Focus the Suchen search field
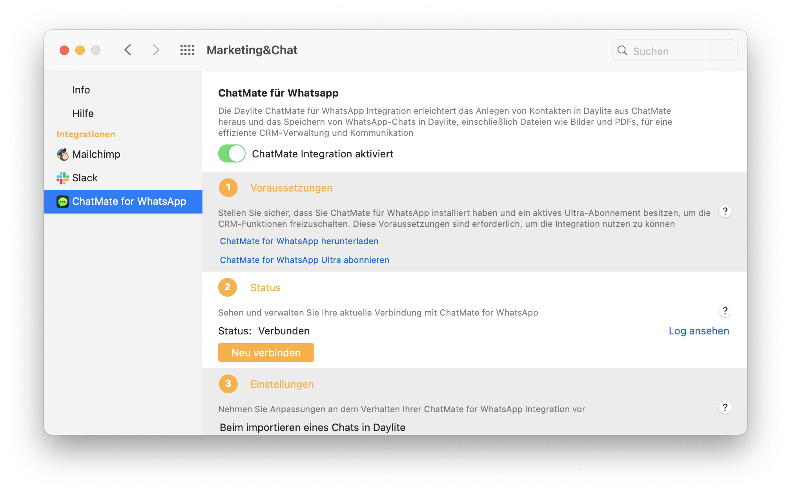Image resolution: width=791 pixels, height=493 pixels. tap(674, 51)
